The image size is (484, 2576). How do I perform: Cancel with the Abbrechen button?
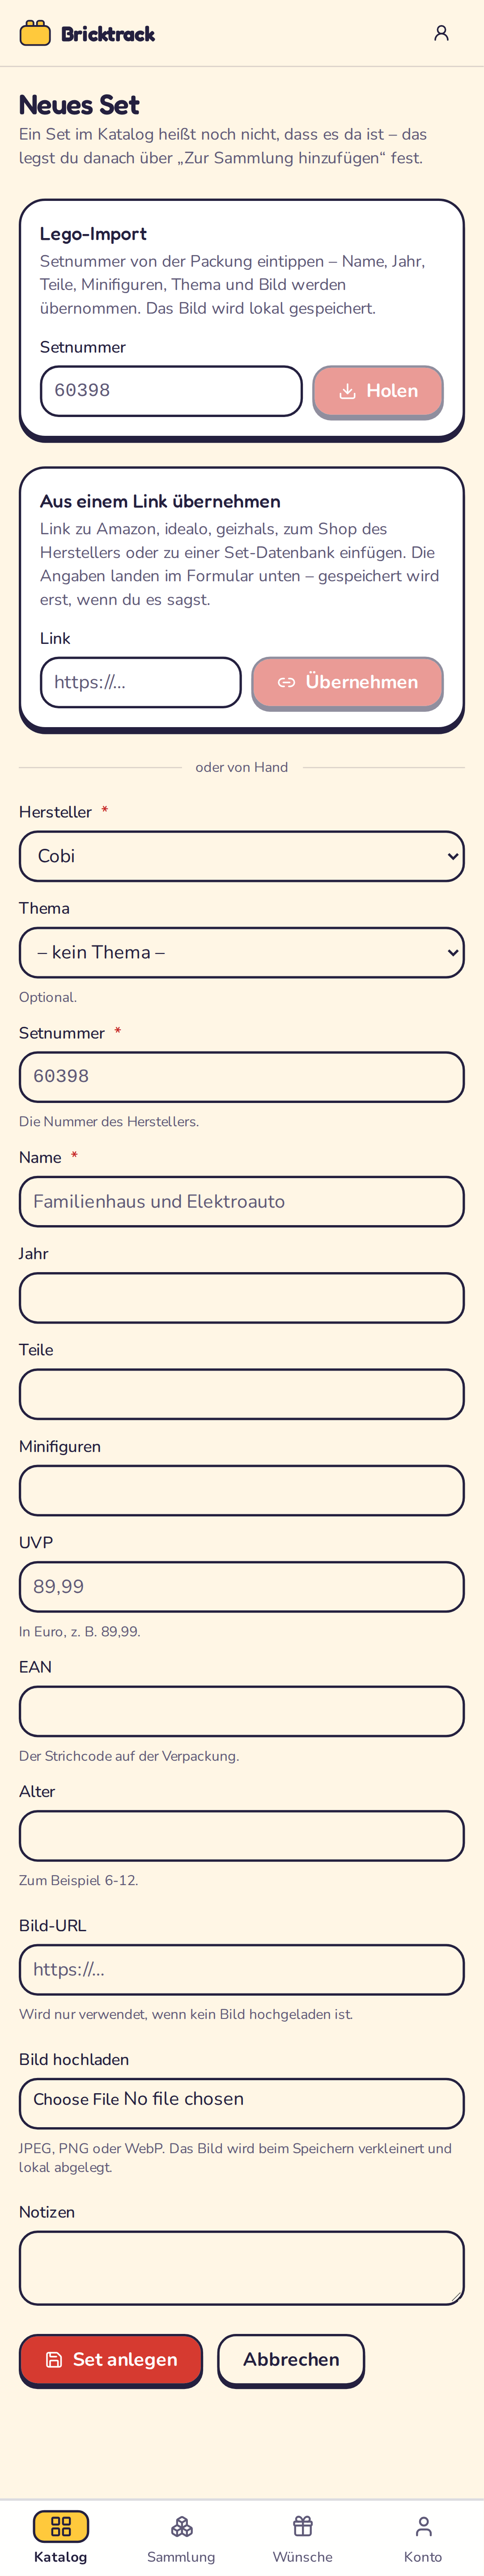[x=291, y=2359]
